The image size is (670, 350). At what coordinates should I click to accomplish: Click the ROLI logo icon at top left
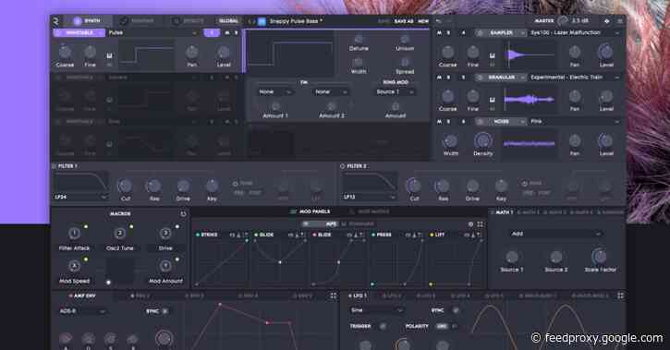click(55, 21)
